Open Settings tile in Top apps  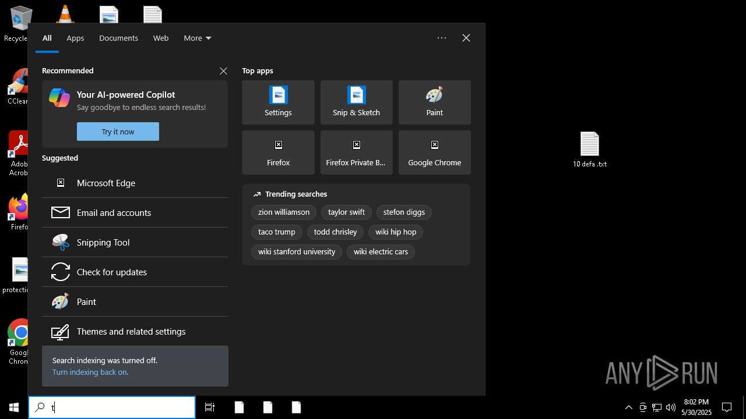(278, 102)
